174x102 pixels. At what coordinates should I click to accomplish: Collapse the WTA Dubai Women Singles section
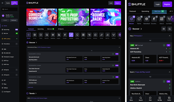pyautogui.click(x=119, y=98)
